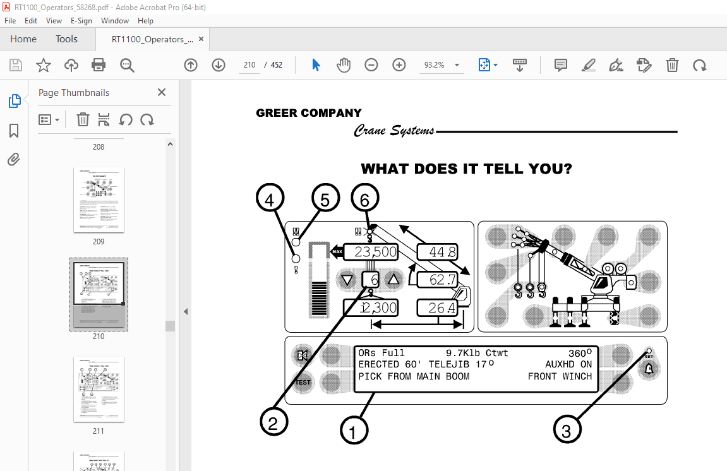The image size is (727, 471).
Task: Toggle reading mode with the presentation icon
Action: tap(519, 65)
